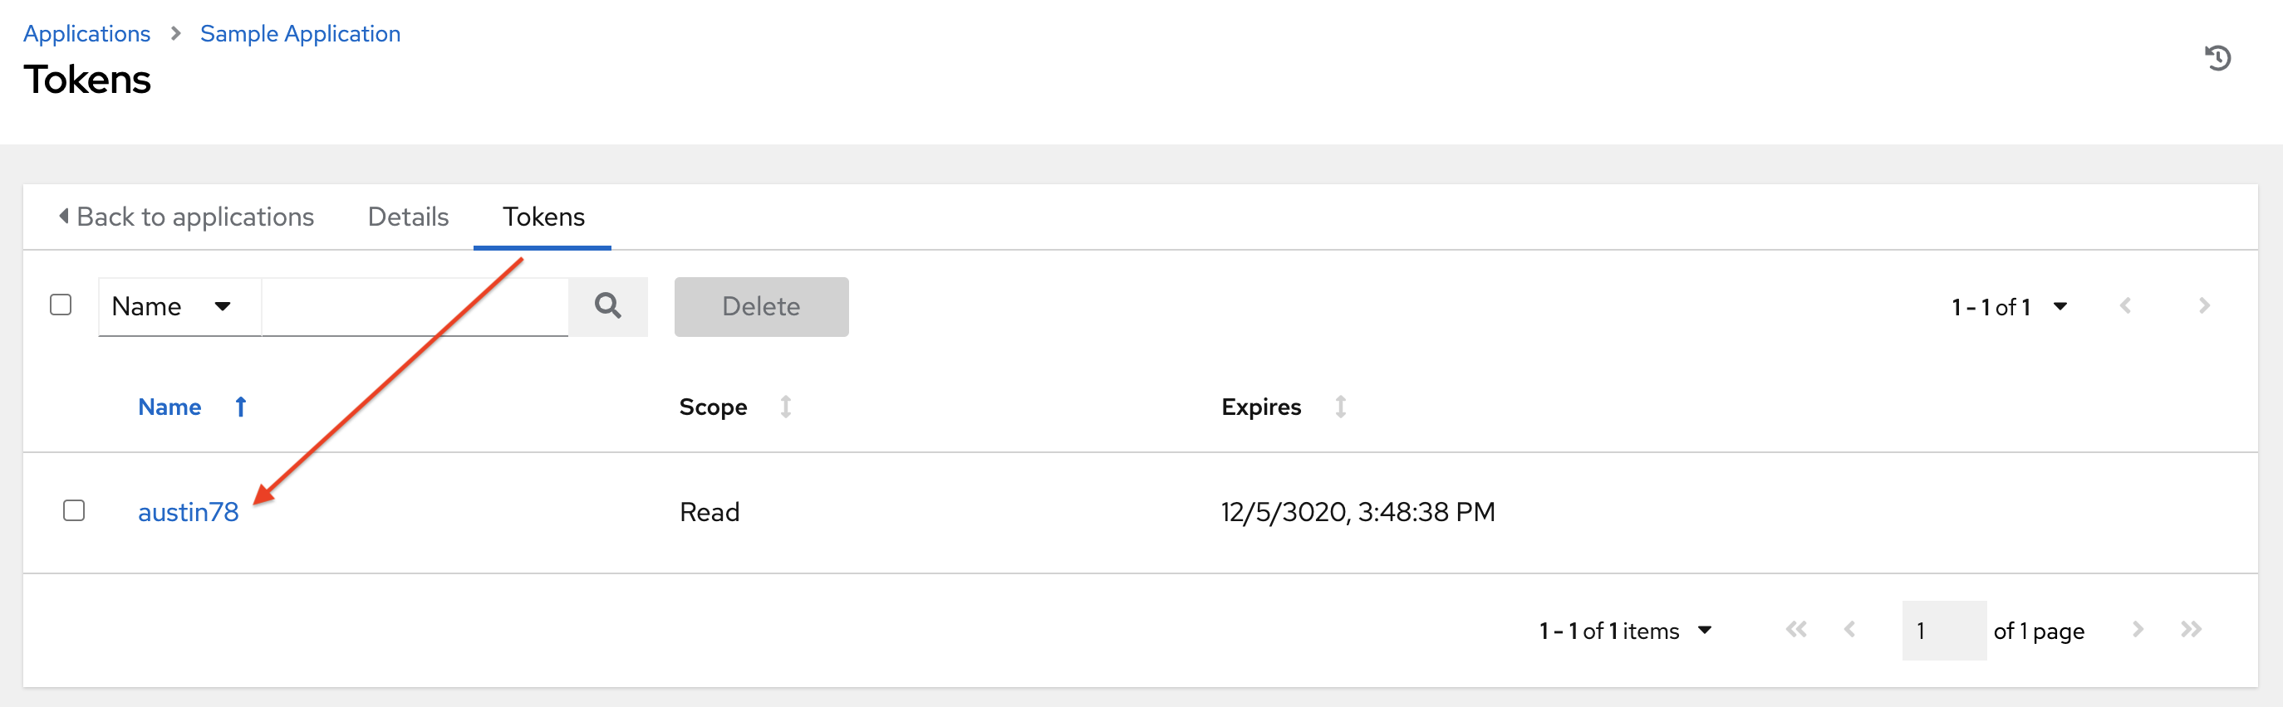Select the Tokens tab
The width and height of the screenshot is (2283, 707).
(543, 217)
